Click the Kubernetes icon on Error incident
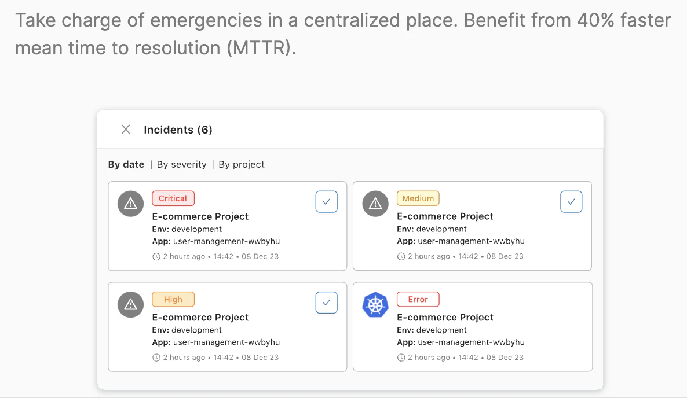This screenshot has width=687, height=398. pyautogui.click(x=375, y=304)
